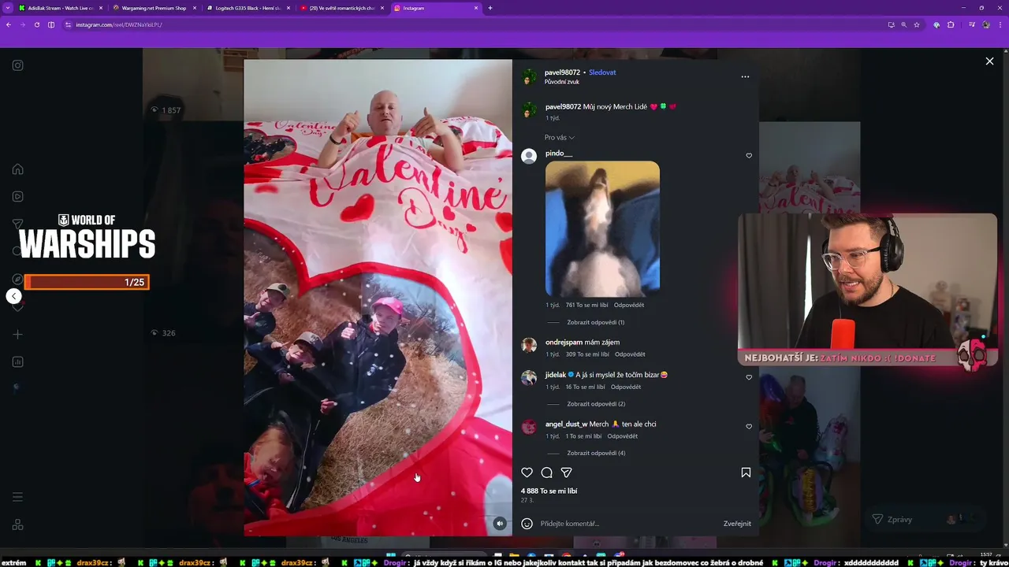Open pindo__'s profile avatar
1009x567 pixels.
pyautogui.click(x=529, y=156)
